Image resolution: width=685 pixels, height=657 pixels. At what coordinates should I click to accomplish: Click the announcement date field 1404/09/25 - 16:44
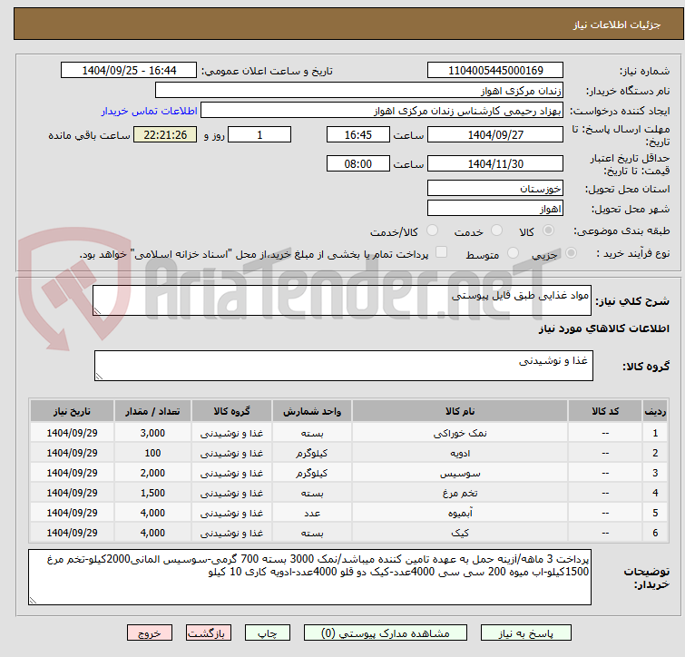(x=129, y=71)
